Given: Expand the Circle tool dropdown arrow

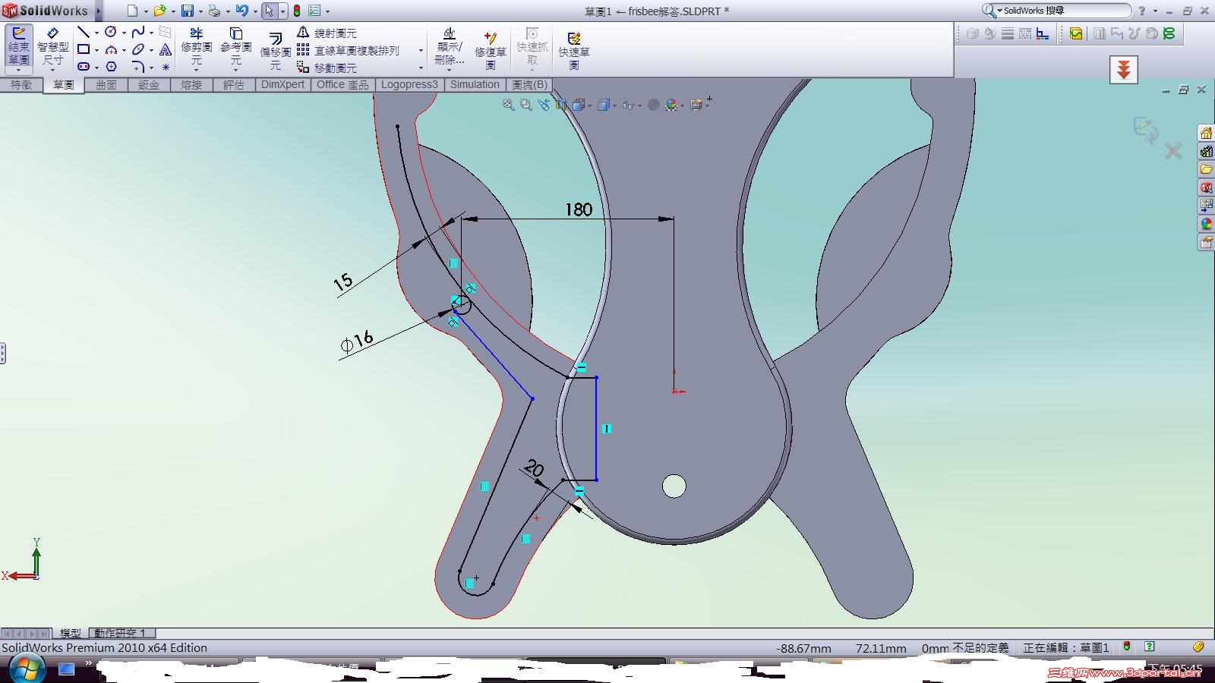Looking at the screenshot, I should tap(124, 33).
